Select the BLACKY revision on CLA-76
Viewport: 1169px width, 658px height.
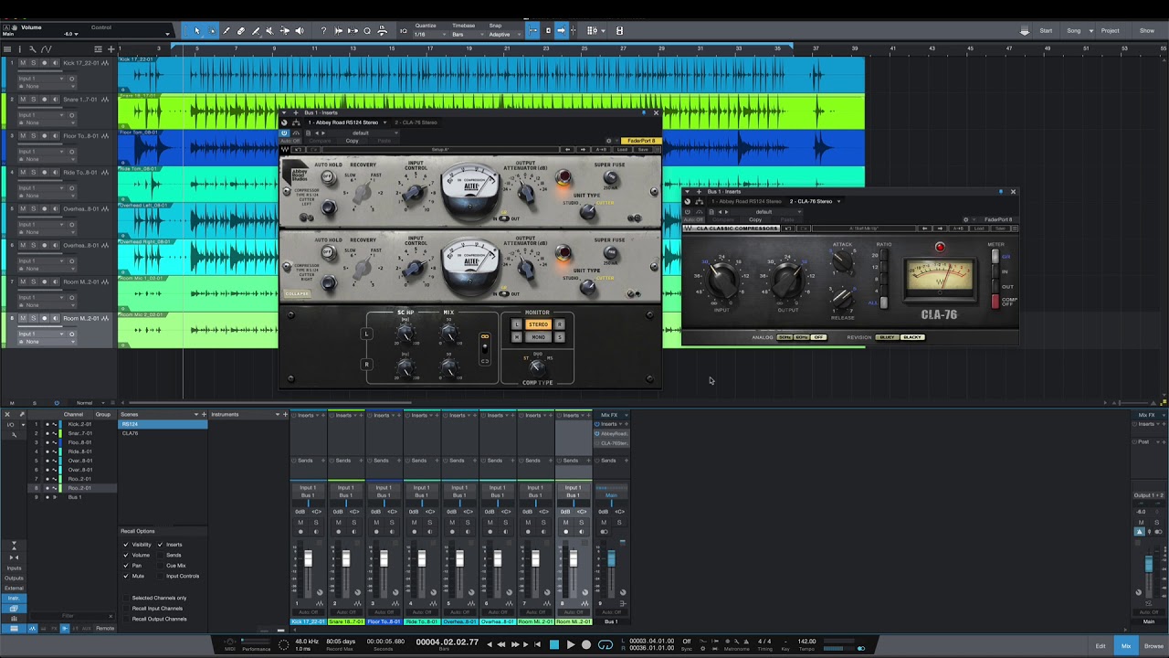912,337
